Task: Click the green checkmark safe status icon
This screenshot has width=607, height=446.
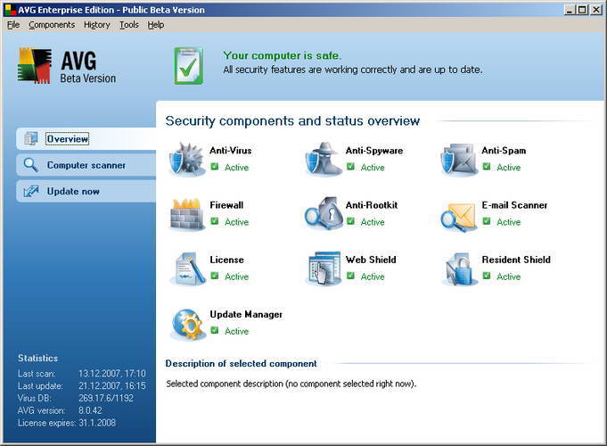Action: [189, 66]
